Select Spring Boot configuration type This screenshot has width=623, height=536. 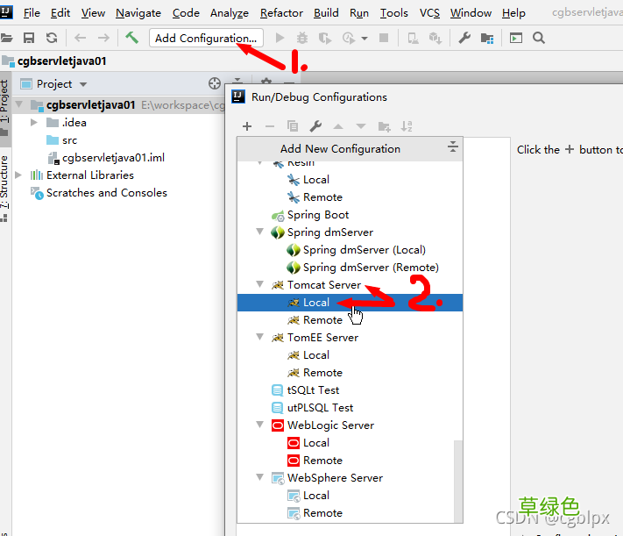coord(318,215)
